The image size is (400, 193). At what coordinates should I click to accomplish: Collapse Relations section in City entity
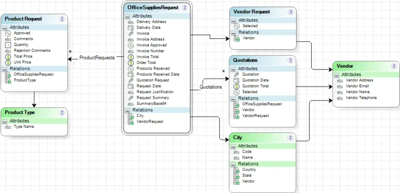pyautogui.click(x=233, y=164)
